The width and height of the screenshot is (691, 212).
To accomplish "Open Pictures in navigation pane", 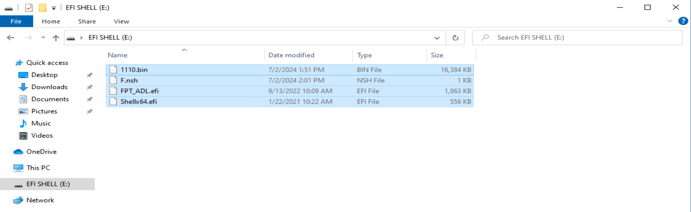I will (x=44, y=111).
